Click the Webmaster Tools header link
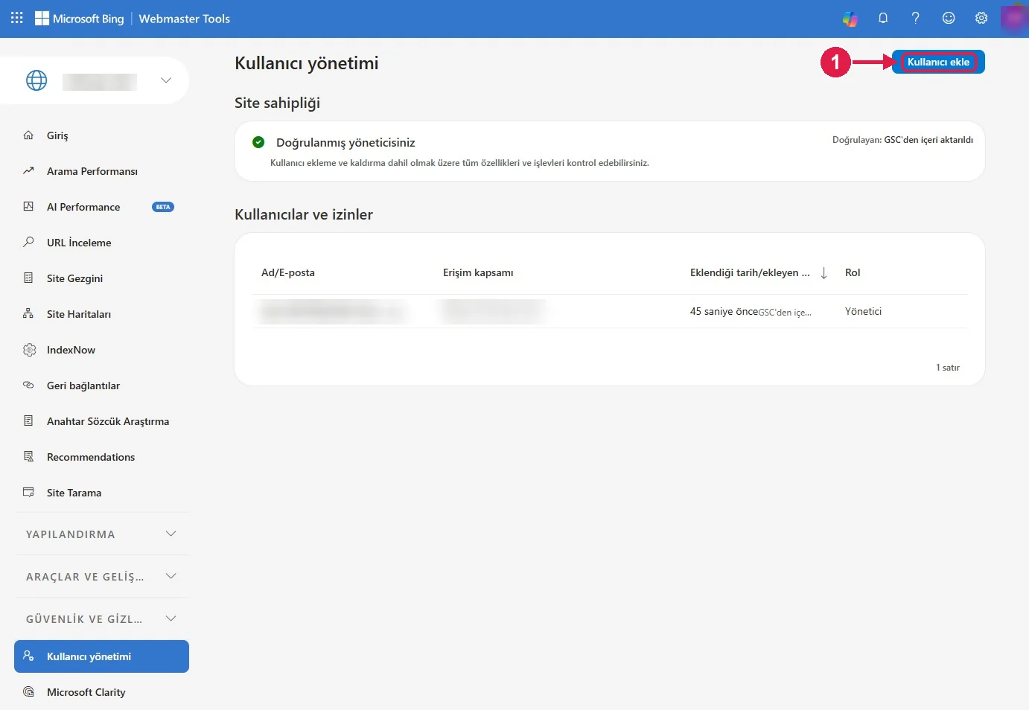Screen dimensions: 1029x710 184,19
